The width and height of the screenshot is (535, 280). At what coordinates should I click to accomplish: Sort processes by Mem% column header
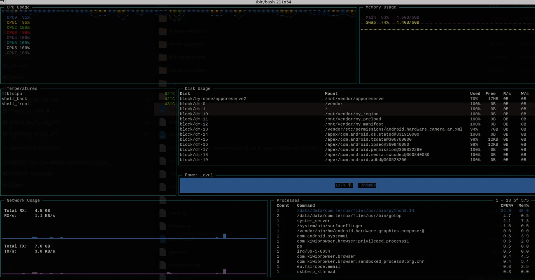(x=524, y=205)
